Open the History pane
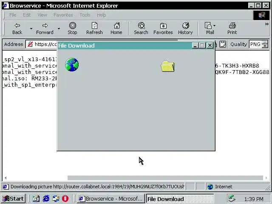The image size is (272, 204). (x=185, y=29)
